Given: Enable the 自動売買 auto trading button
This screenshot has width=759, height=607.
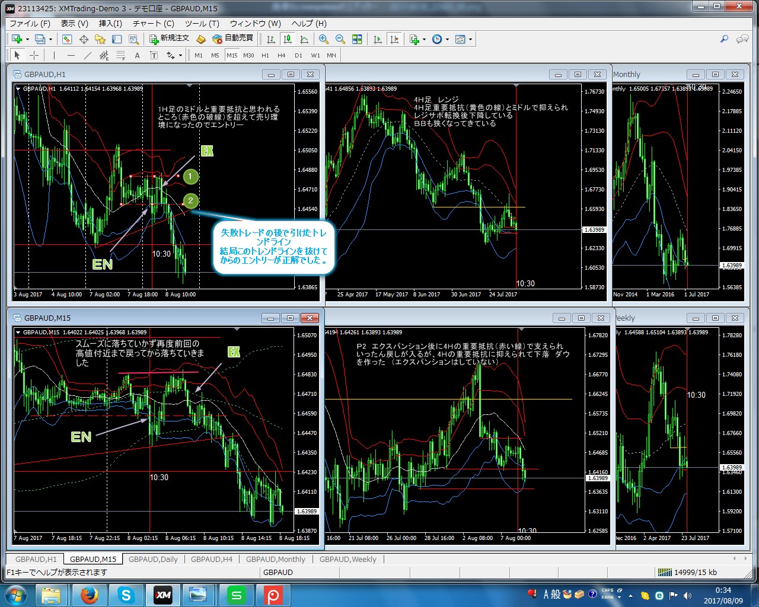Looking at the screenshot, I should (233, 39).
